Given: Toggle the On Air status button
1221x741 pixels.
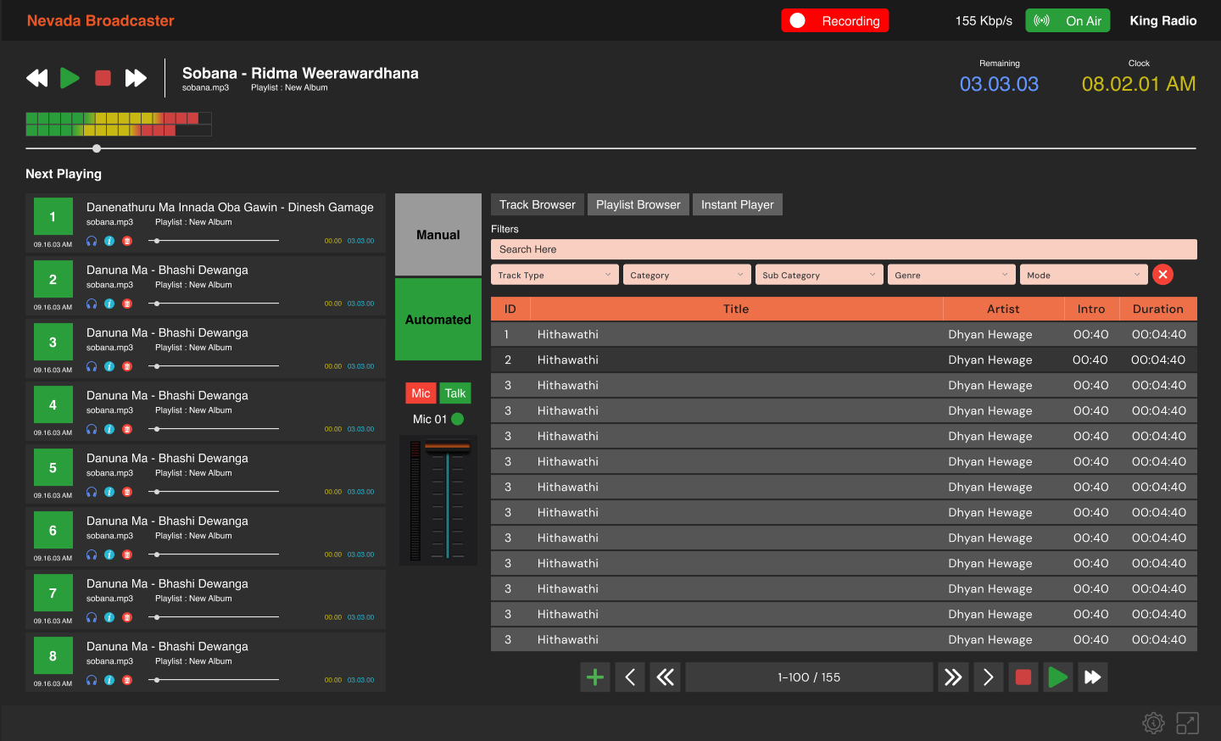Looking at the screenshot, I should 1068,19.
